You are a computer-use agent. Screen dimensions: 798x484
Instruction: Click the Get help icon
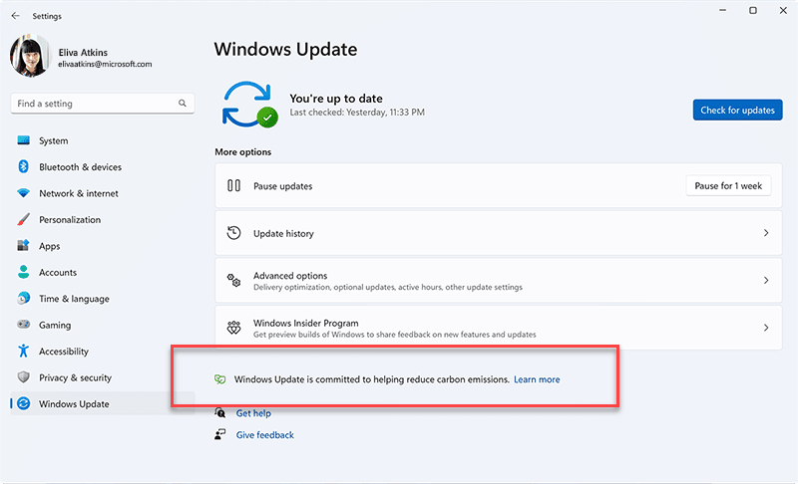point(219,412)
